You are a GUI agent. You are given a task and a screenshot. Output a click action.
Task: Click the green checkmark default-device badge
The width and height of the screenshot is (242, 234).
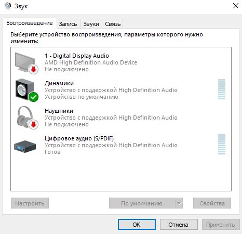point(33,97)
